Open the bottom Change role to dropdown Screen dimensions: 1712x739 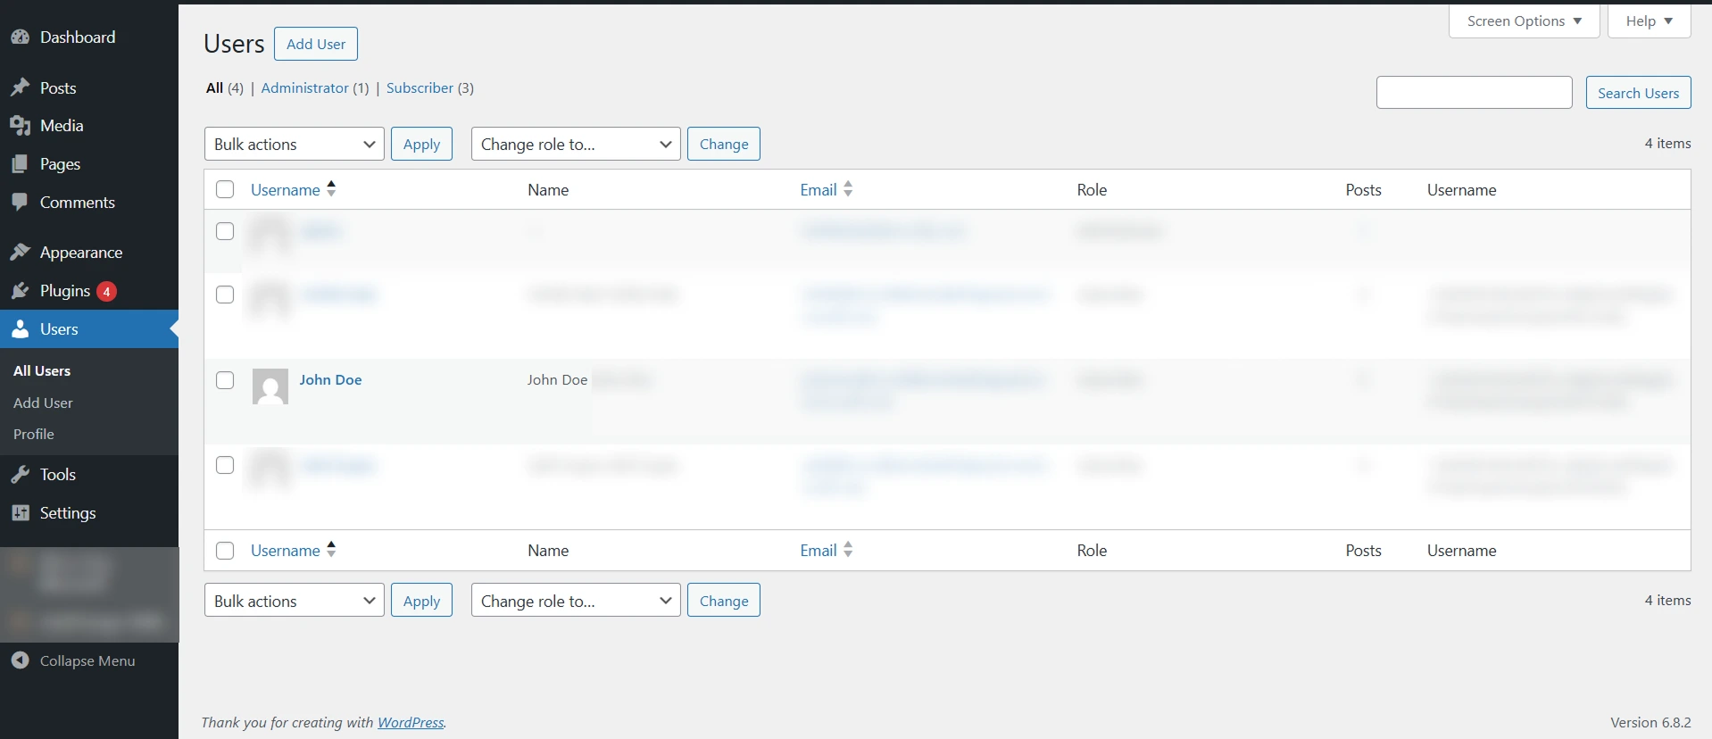(576, 601)
